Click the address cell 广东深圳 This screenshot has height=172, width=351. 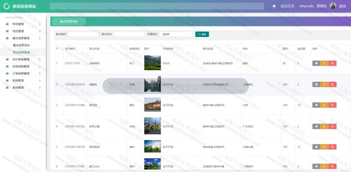click(x=248, y=126)
